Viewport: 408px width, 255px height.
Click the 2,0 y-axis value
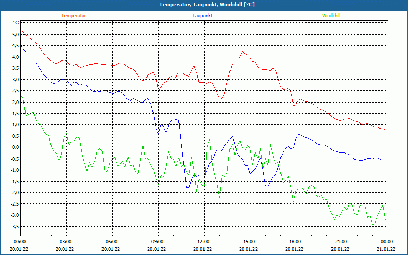16,102
